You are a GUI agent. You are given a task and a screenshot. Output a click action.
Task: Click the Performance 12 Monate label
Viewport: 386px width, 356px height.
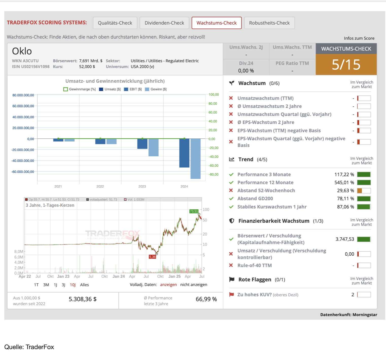coord(265,183)
